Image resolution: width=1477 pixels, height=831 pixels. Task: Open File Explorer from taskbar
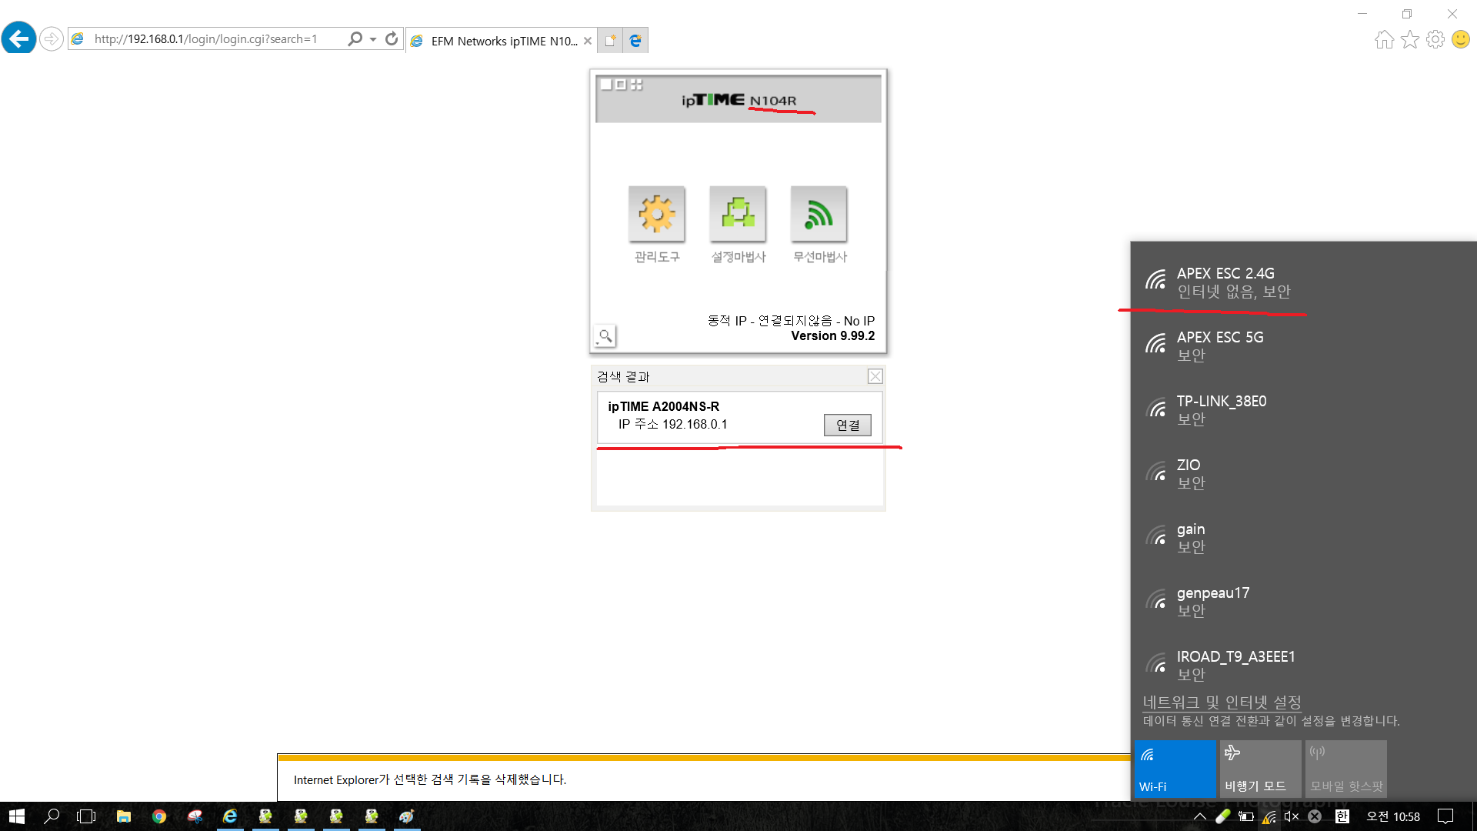pos(123,816)
